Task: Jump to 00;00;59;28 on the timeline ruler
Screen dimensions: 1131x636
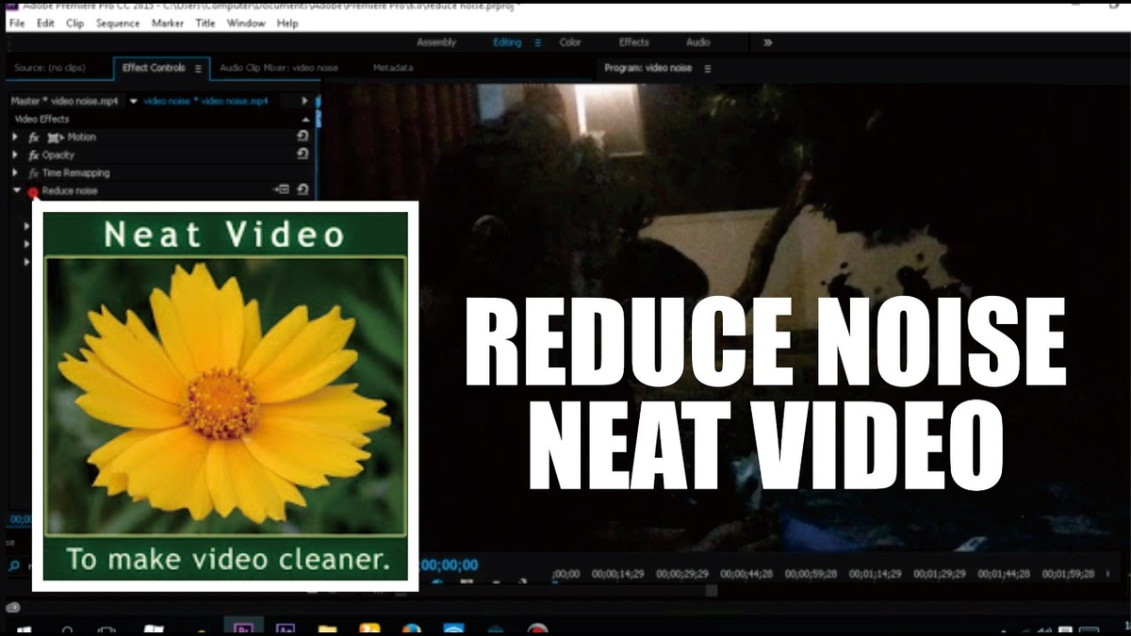Action: pyautogui.click(x=811, y=574)
